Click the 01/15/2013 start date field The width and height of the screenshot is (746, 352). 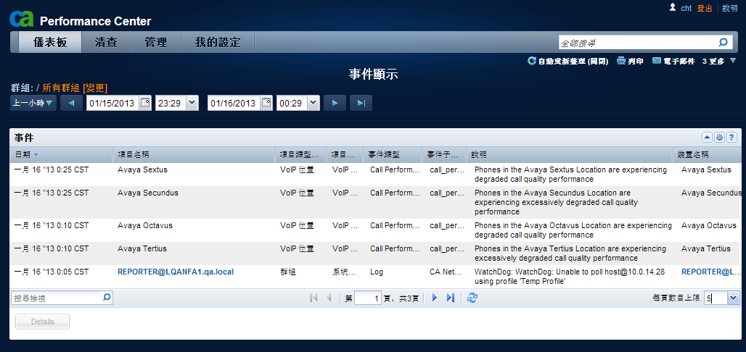tap(112, 103)
